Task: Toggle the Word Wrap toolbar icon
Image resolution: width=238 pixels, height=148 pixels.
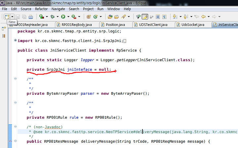Action: tap(151, 17)
